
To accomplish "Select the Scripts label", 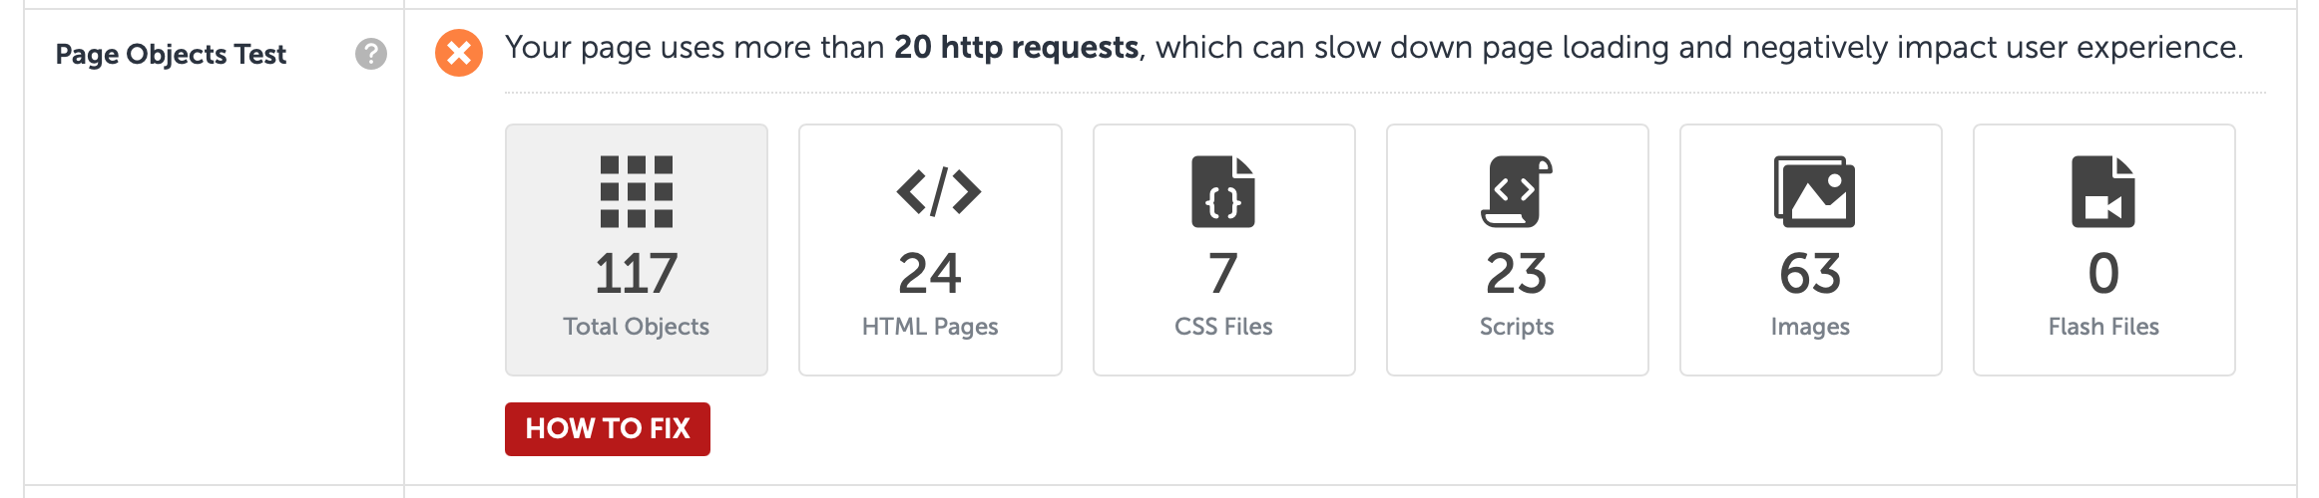I will coord(1517,327).
